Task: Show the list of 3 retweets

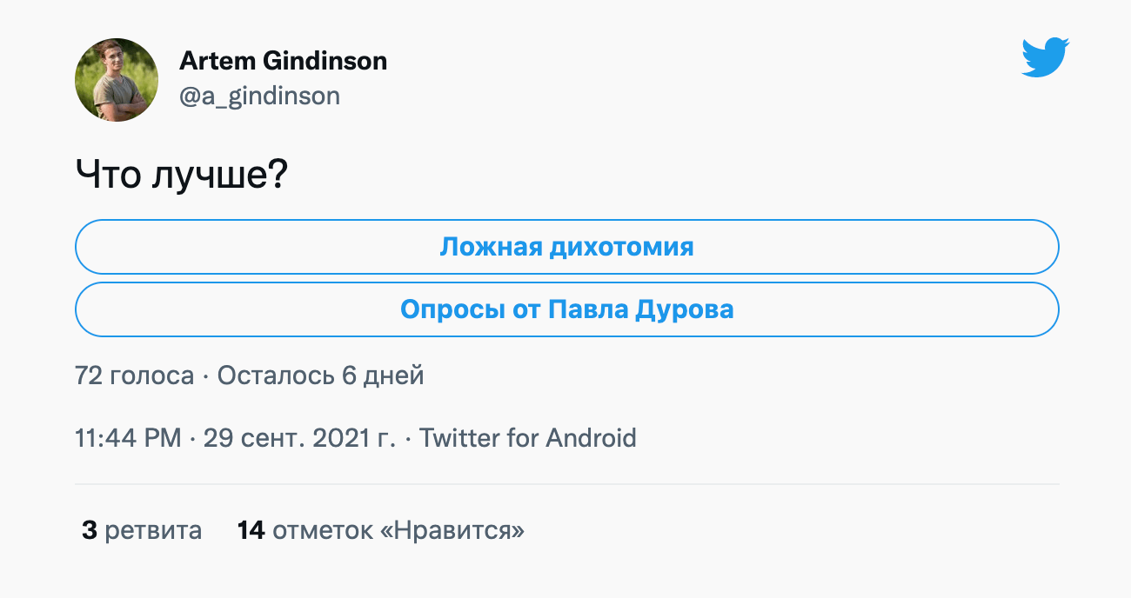Action: [x=142, y=530]
